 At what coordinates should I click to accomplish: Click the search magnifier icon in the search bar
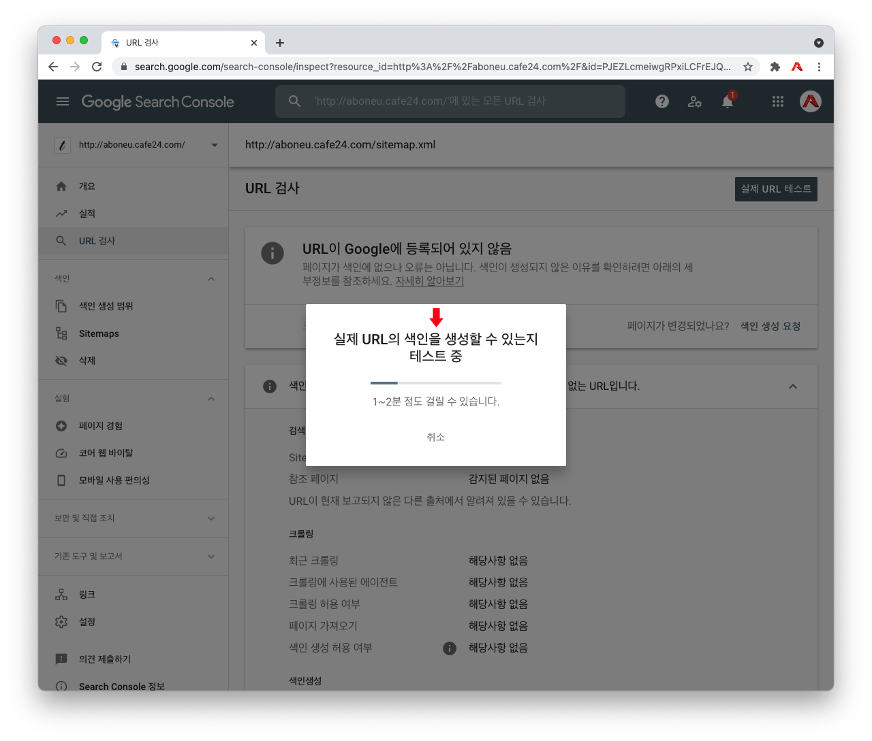[294, 101]
